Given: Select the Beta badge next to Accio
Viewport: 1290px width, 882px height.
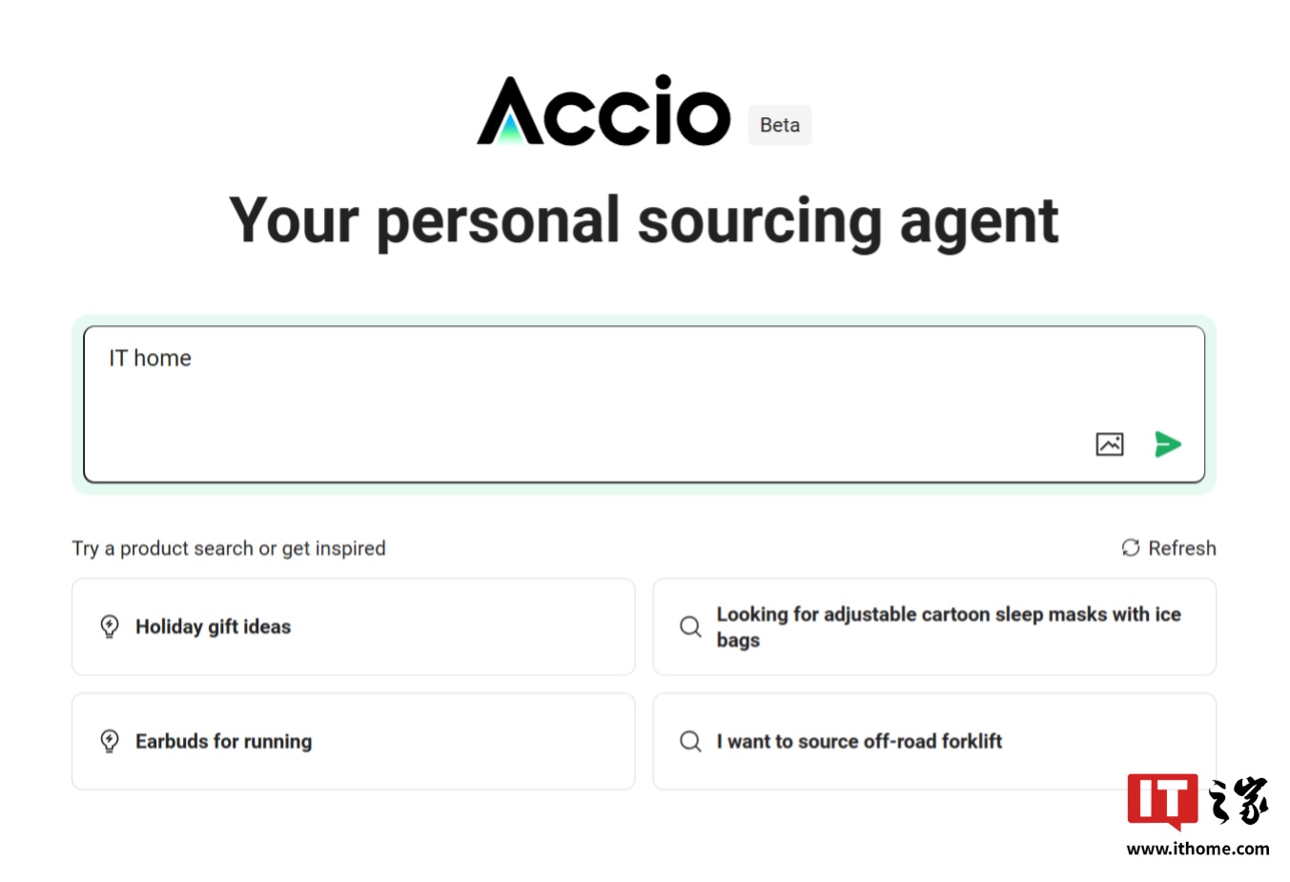Looking at the screenshot, I should pyautogui.click(x=779, y=124).
